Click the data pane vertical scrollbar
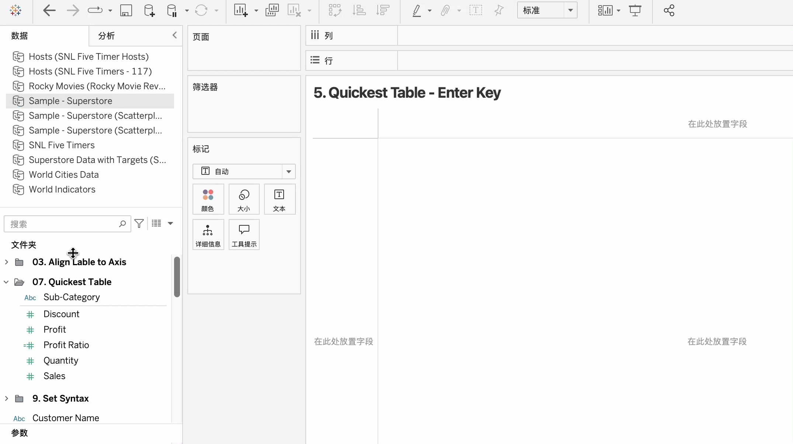The height and width of the screenshot is (444, 793). click(x=177, y=277)
